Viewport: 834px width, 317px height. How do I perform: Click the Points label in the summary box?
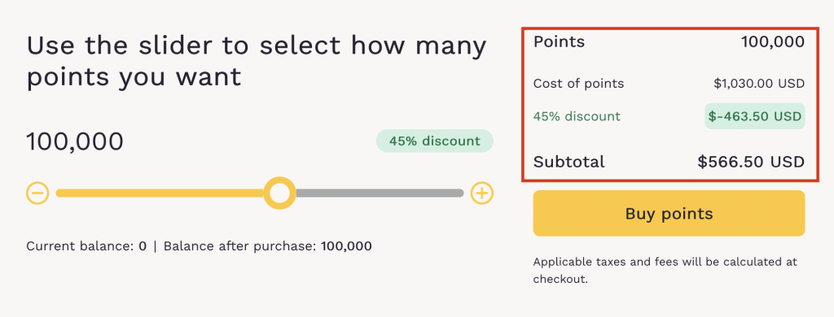(559, 41)
